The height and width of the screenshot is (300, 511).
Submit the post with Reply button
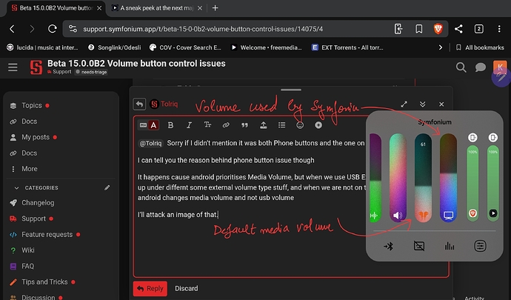[150, 289]
